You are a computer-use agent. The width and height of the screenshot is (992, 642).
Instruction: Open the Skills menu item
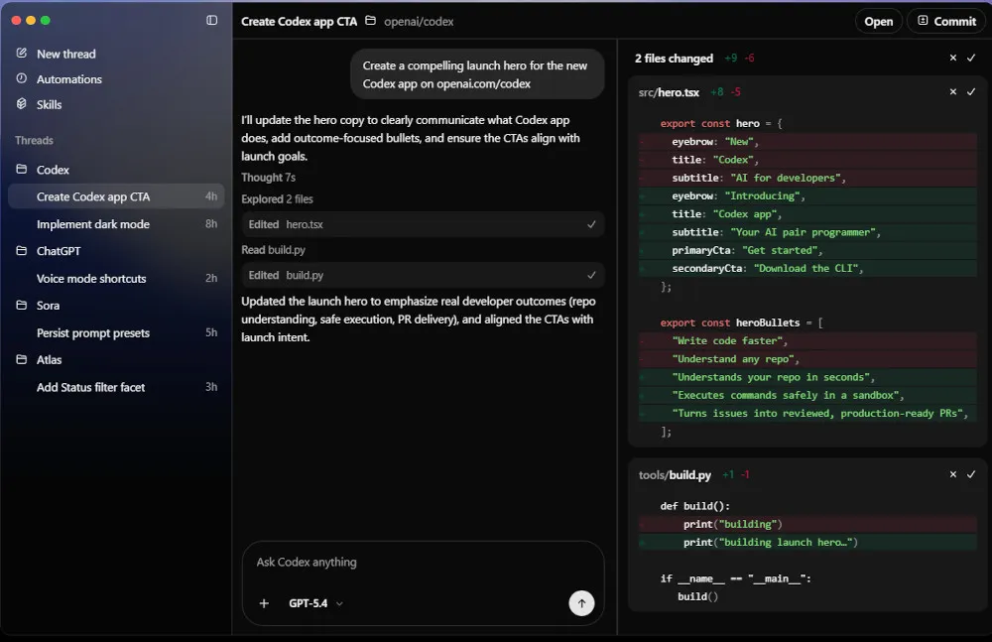tap(49, 104)
